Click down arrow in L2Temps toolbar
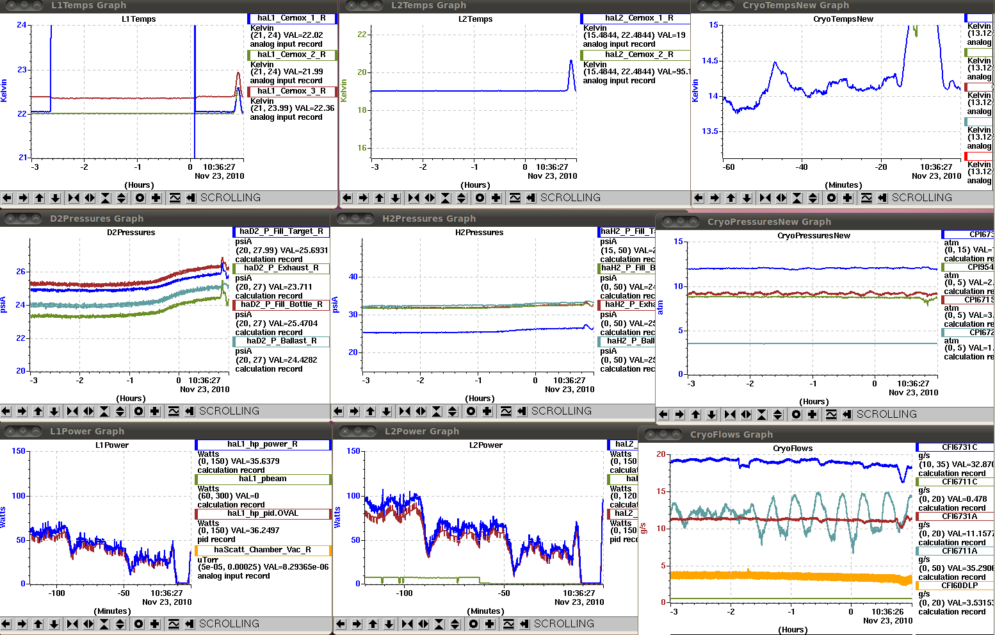The width and height of the screenshot is (995, 635). click(396, 198)
